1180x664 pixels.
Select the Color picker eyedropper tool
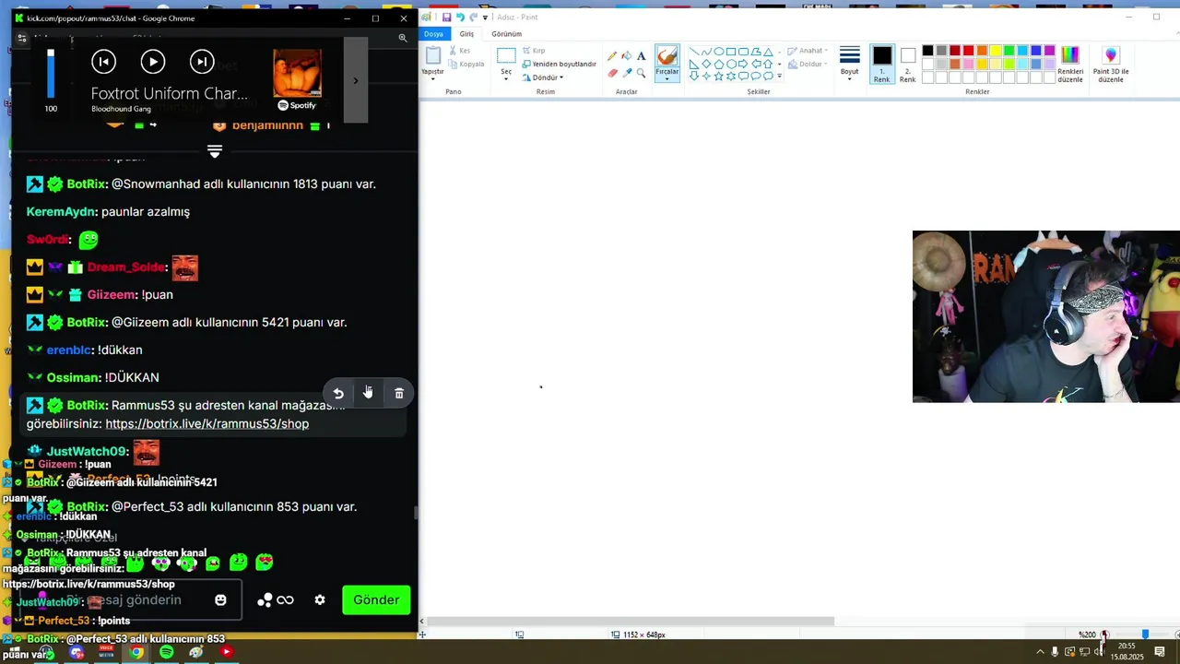coord(627,73)
